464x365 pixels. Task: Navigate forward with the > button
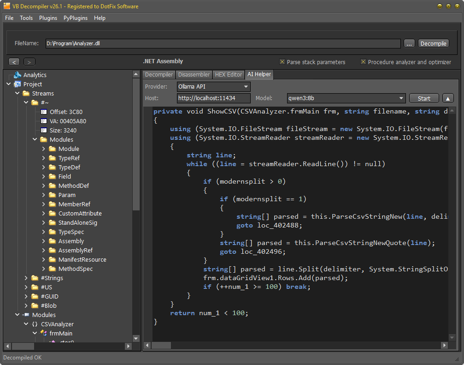point(29,62)
